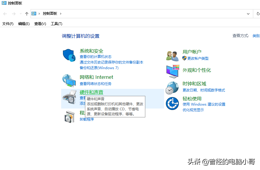Open the 时钟和区域 clock globe icon
The width and height of the screenshot is (260, 170).
(x=172, y=88)
